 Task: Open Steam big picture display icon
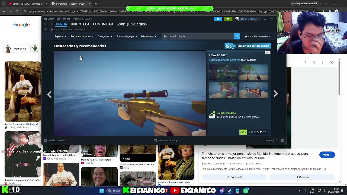pos(265,19)
